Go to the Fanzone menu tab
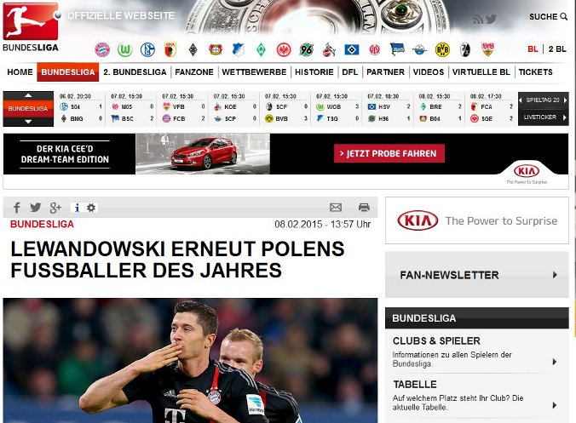This screenshot has height=423, width=576. pyautogui.click(x=194, y=71)
